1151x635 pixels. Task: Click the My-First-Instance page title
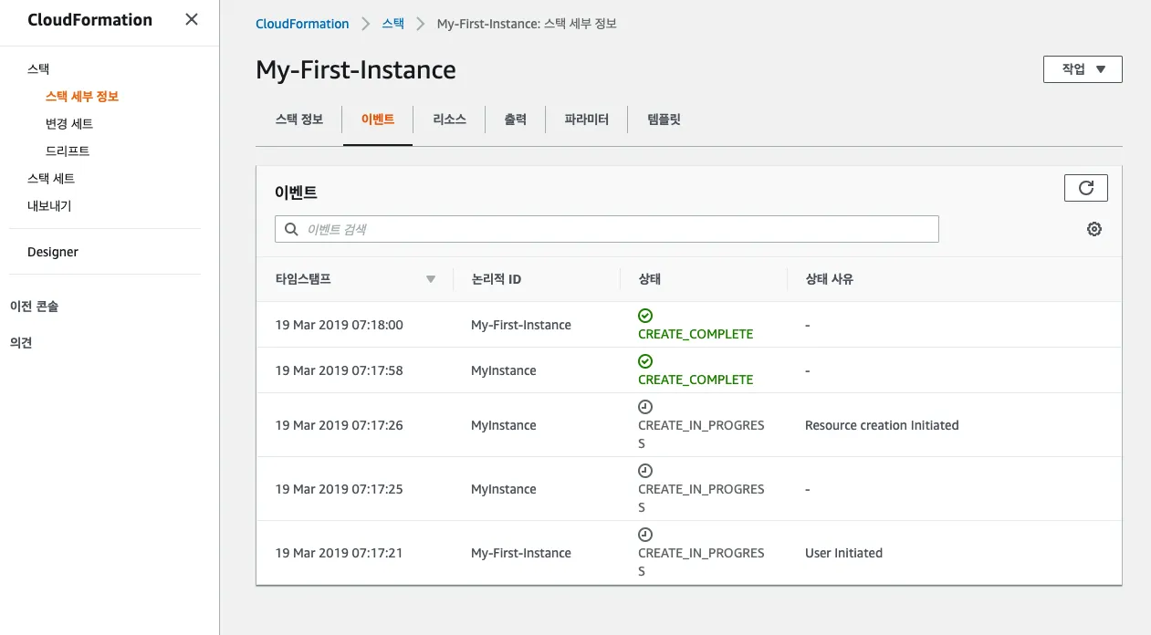pos(356,69)
